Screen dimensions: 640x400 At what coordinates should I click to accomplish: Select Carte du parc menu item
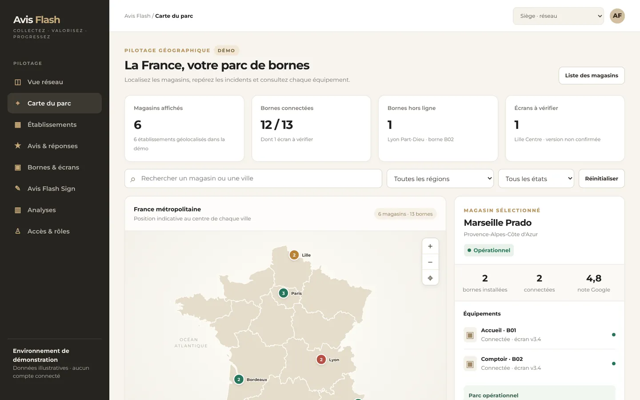(x=54, y=103)
